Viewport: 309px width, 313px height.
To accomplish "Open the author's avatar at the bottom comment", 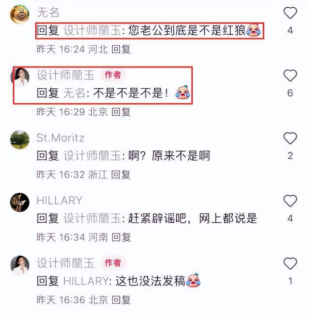I will pos(20,265).
